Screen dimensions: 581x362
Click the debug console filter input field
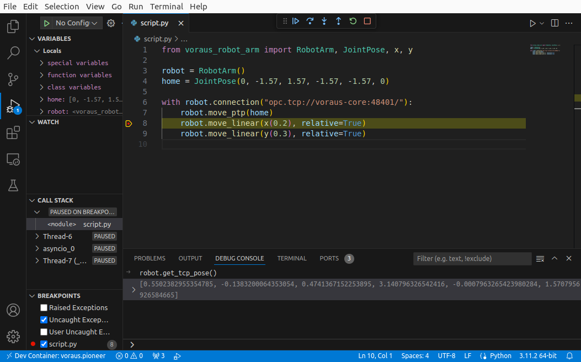(472, 259)
